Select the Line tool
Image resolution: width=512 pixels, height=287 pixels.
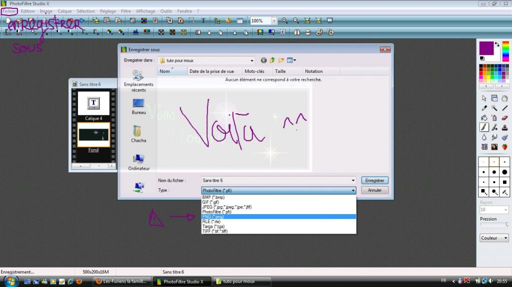tap(504, 108)
